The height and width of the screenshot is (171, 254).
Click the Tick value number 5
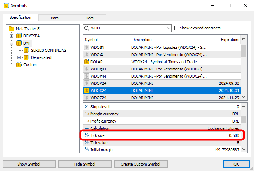238,143
